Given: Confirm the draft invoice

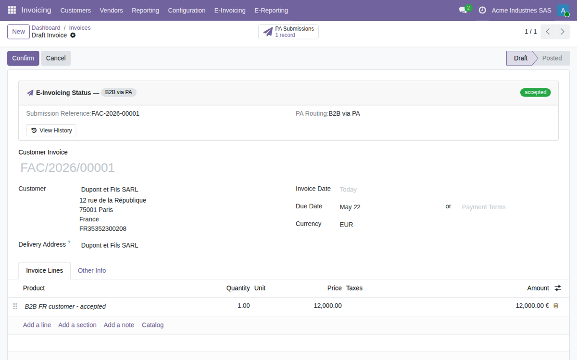Looking at the screenshot, I should point(23,58).
